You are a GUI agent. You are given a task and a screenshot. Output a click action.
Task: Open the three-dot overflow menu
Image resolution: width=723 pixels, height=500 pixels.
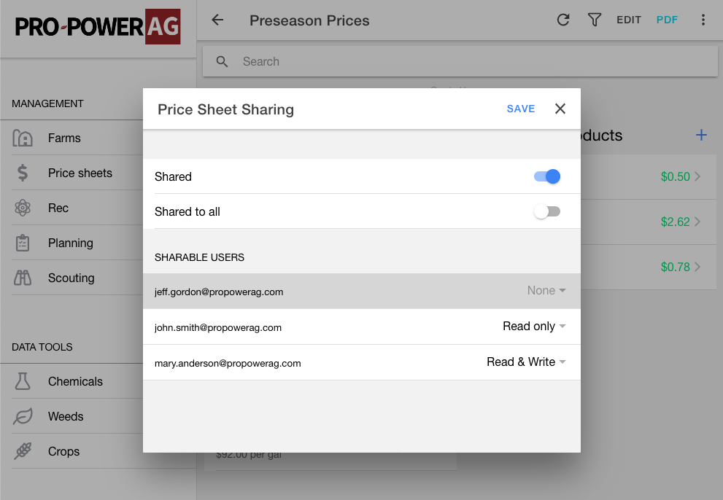pyautogui.click(x=703, y=20)
